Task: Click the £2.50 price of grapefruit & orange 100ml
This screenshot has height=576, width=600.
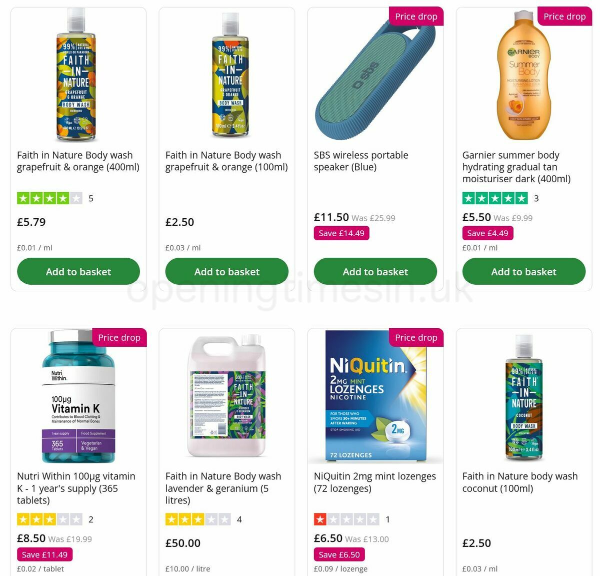Action: click(x=179, y=222)
